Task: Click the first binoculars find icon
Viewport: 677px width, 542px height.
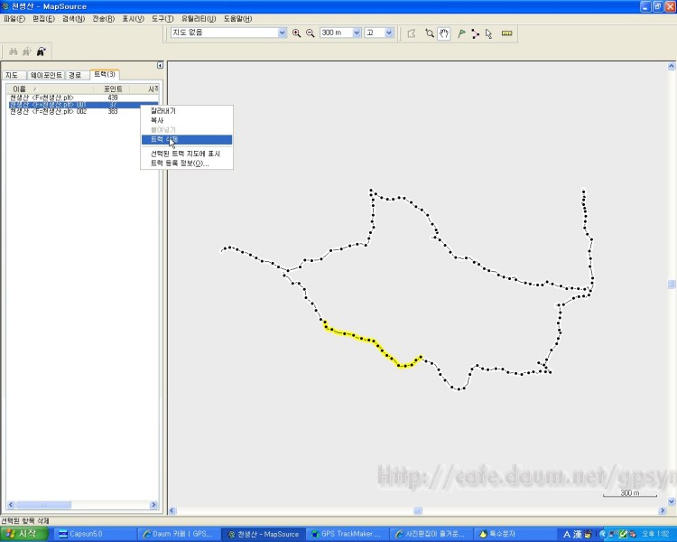Action: [x=13, y=51]
